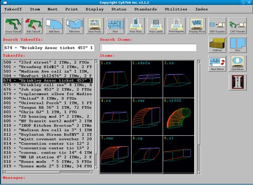Click the Search Items input field
This screenshot has height=185, width=253.
coord(148,48)
